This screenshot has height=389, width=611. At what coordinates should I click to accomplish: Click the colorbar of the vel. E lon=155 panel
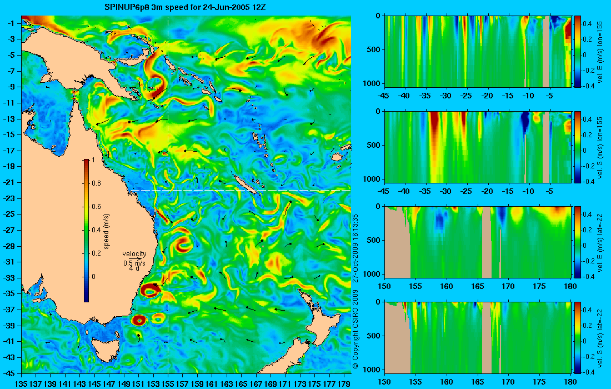tap(578, 51)
